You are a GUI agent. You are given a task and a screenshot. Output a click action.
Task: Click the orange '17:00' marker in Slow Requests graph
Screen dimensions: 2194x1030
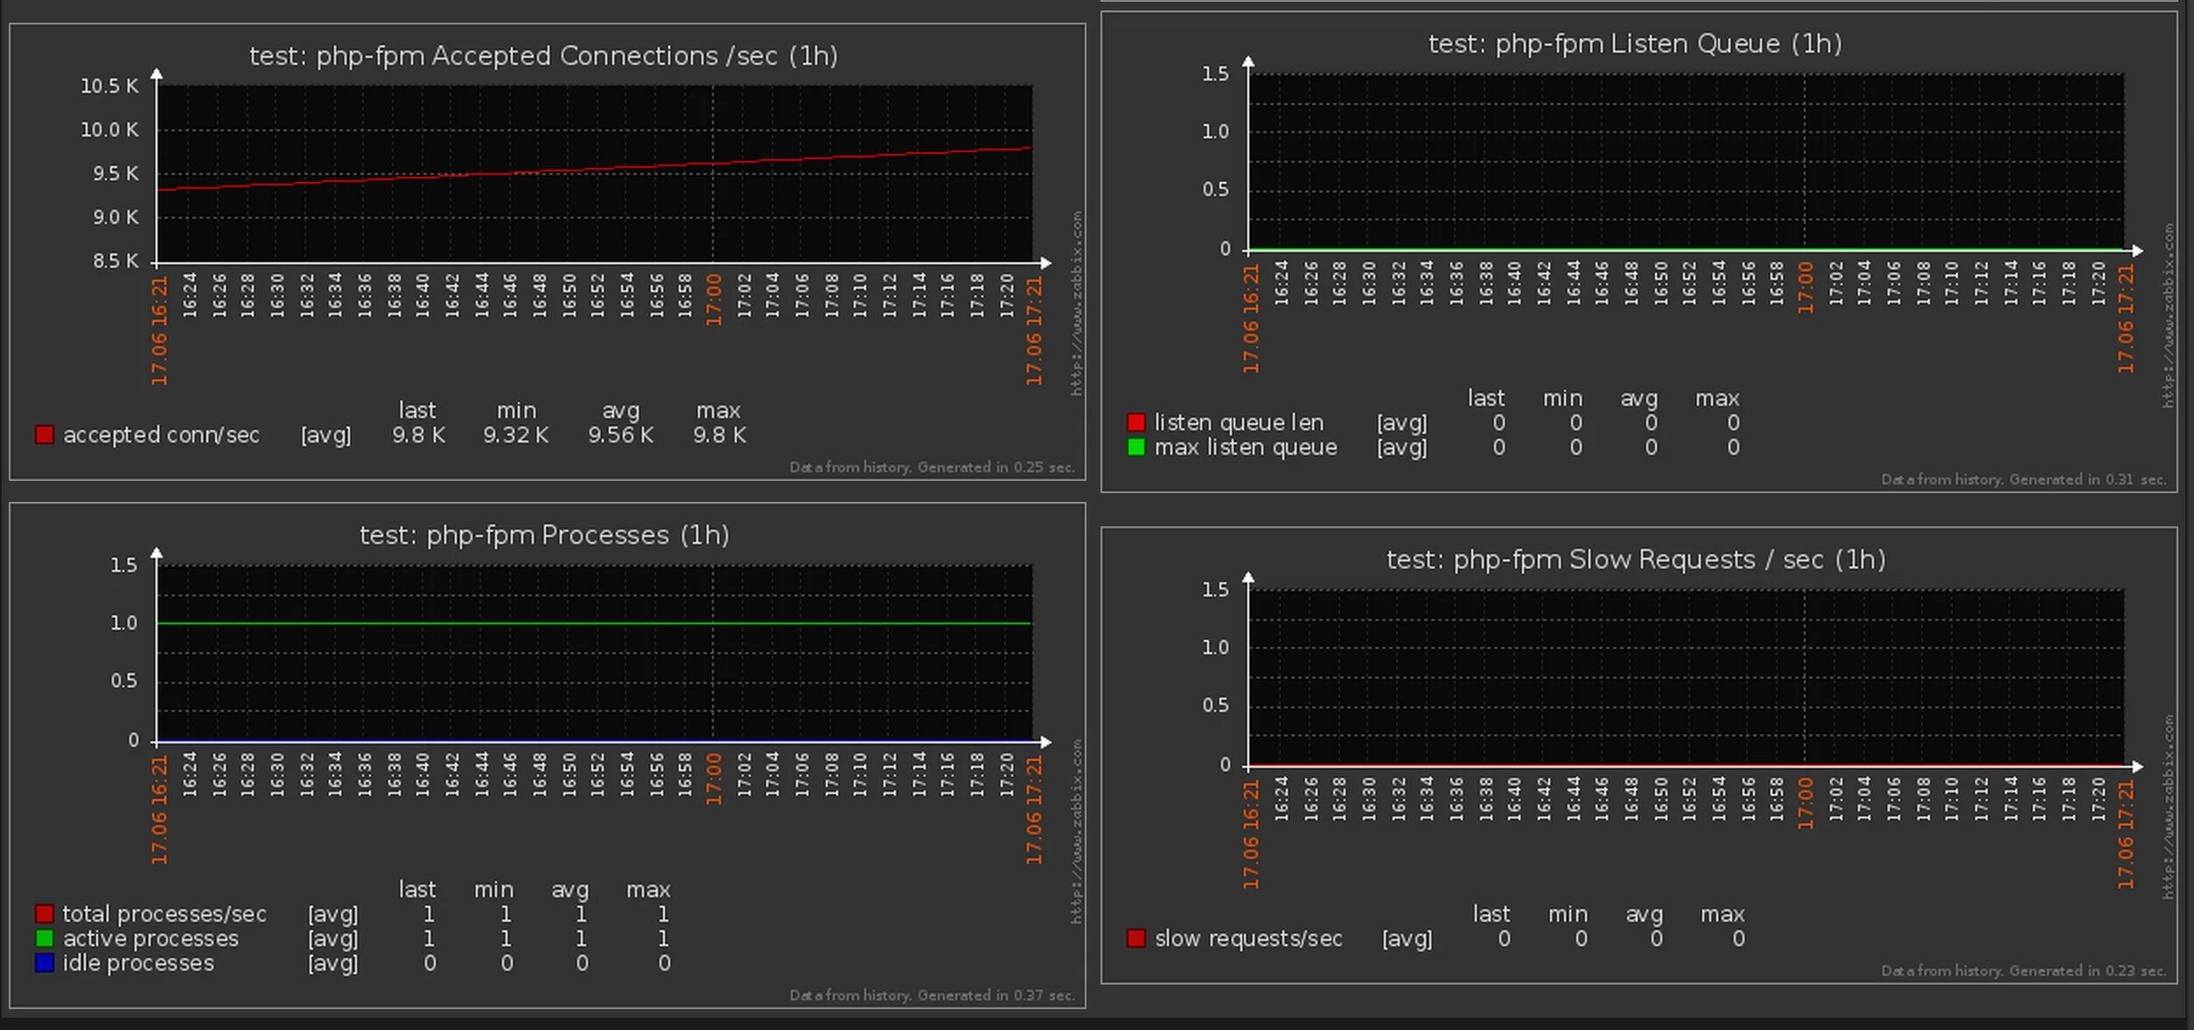(x=1806, y=803)
